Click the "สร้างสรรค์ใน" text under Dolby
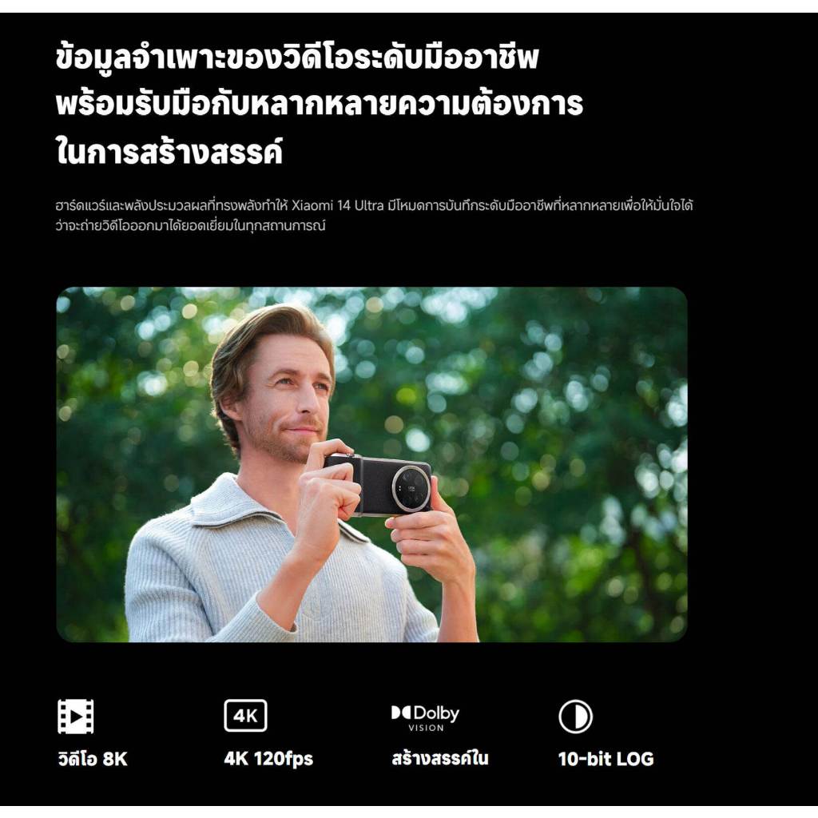The image size is (818, 818). 440,758
